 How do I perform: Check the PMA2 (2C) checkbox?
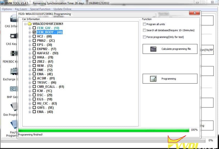(34, 40)
